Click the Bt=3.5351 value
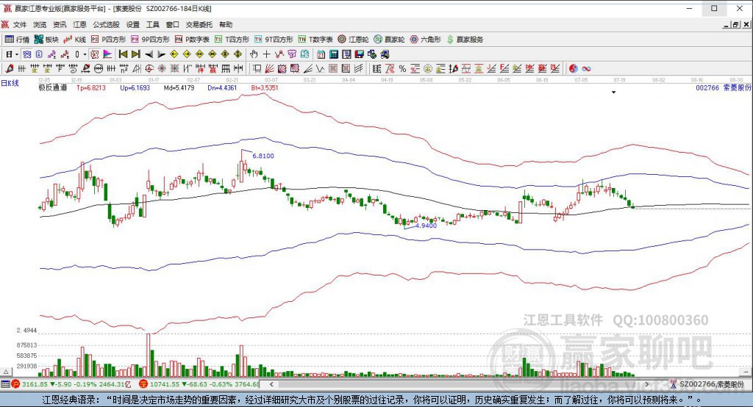This screenshot has height=407, width=753. click(x=265, y=88)
